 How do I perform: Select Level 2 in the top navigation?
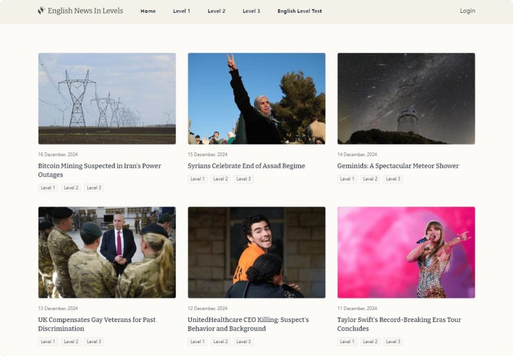point(216,11)
